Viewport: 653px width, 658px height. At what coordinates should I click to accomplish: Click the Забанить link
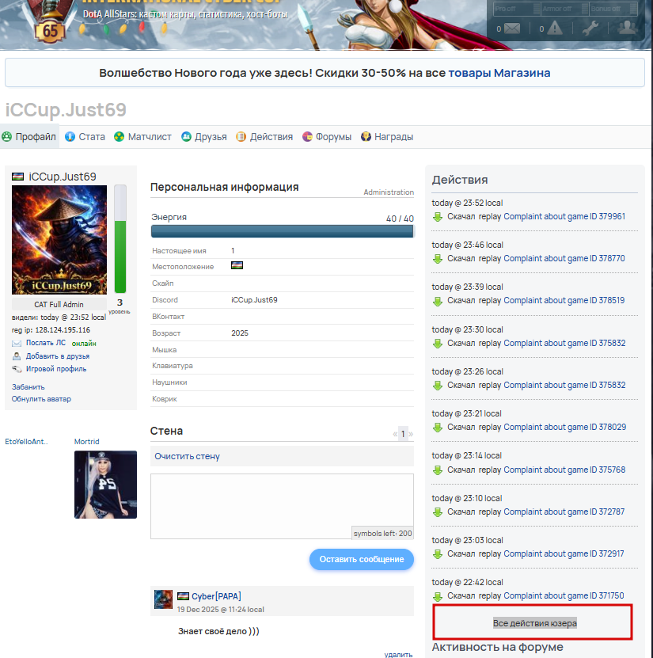coord(28,387)
